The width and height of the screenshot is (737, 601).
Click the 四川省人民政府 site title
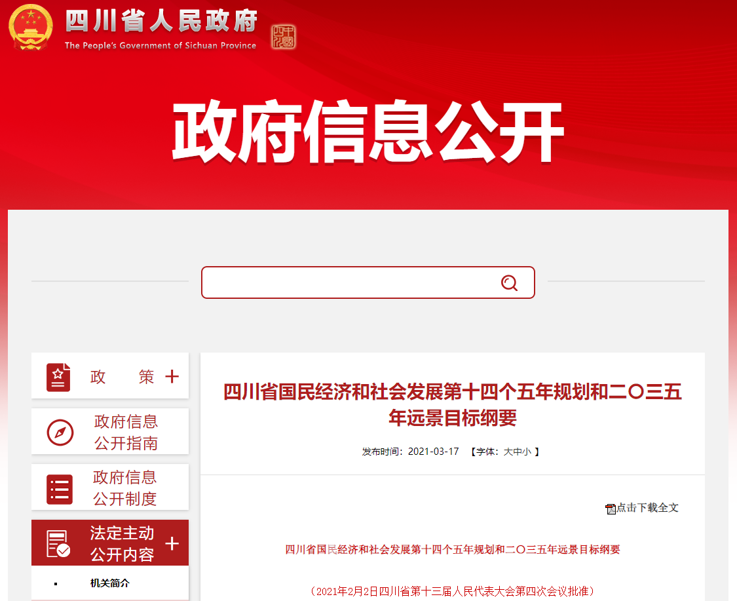[x=161, y=22]
